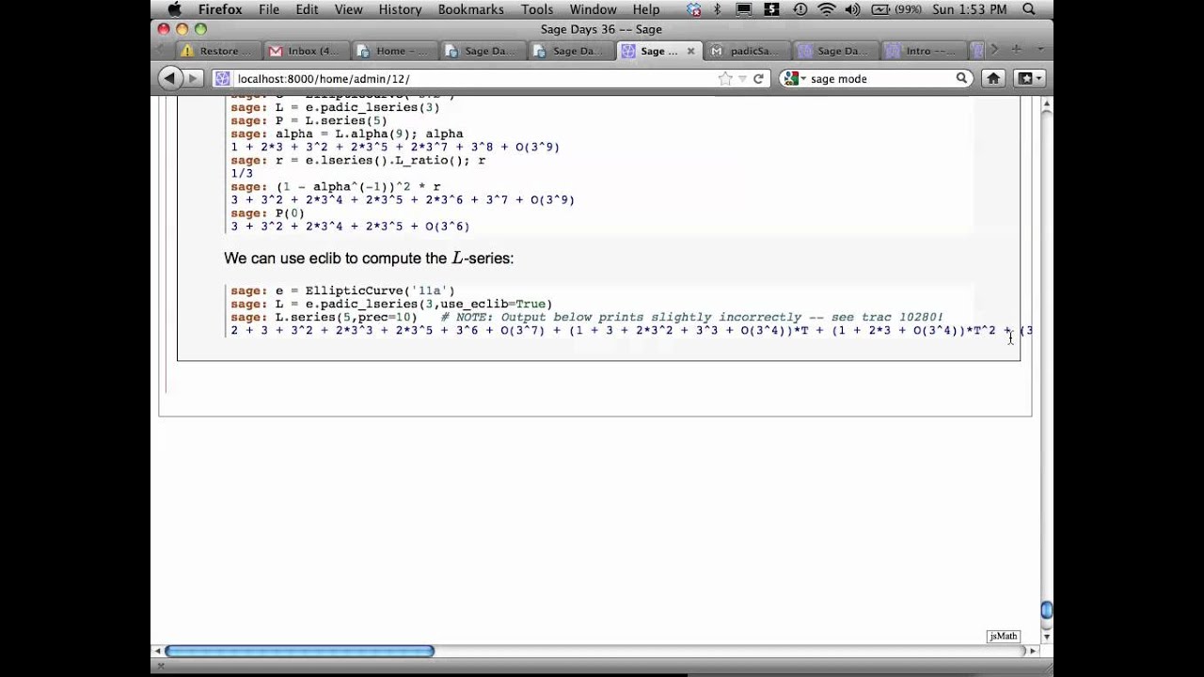Click the Time Machine clock icon
Screen dimensions: 1204x677
(x=800, y=9)
